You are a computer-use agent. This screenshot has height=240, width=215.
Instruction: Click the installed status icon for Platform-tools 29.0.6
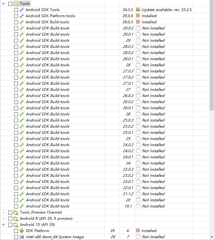click(138, 16)
